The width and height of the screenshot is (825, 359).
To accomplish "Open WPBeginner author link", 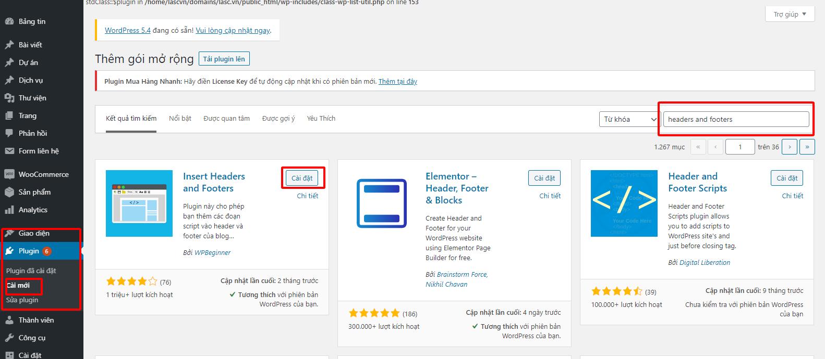I will pyautogui.click(x=212, y=252).
